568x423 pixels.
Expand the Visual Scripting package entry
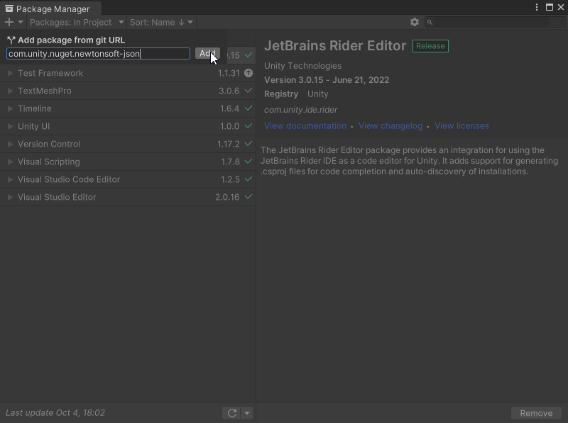[x=10, y=162]
